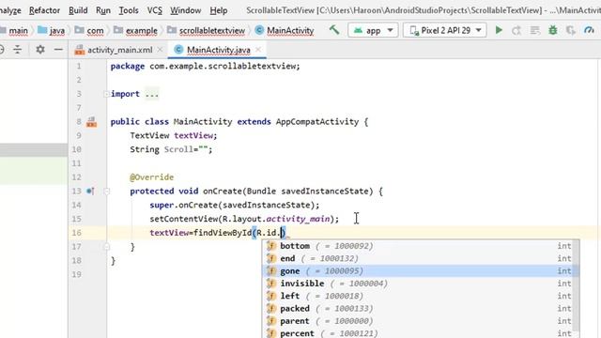601x338 pixels.
Task: Click the related XML file gutter icon
Action: [x=92, y=122]
